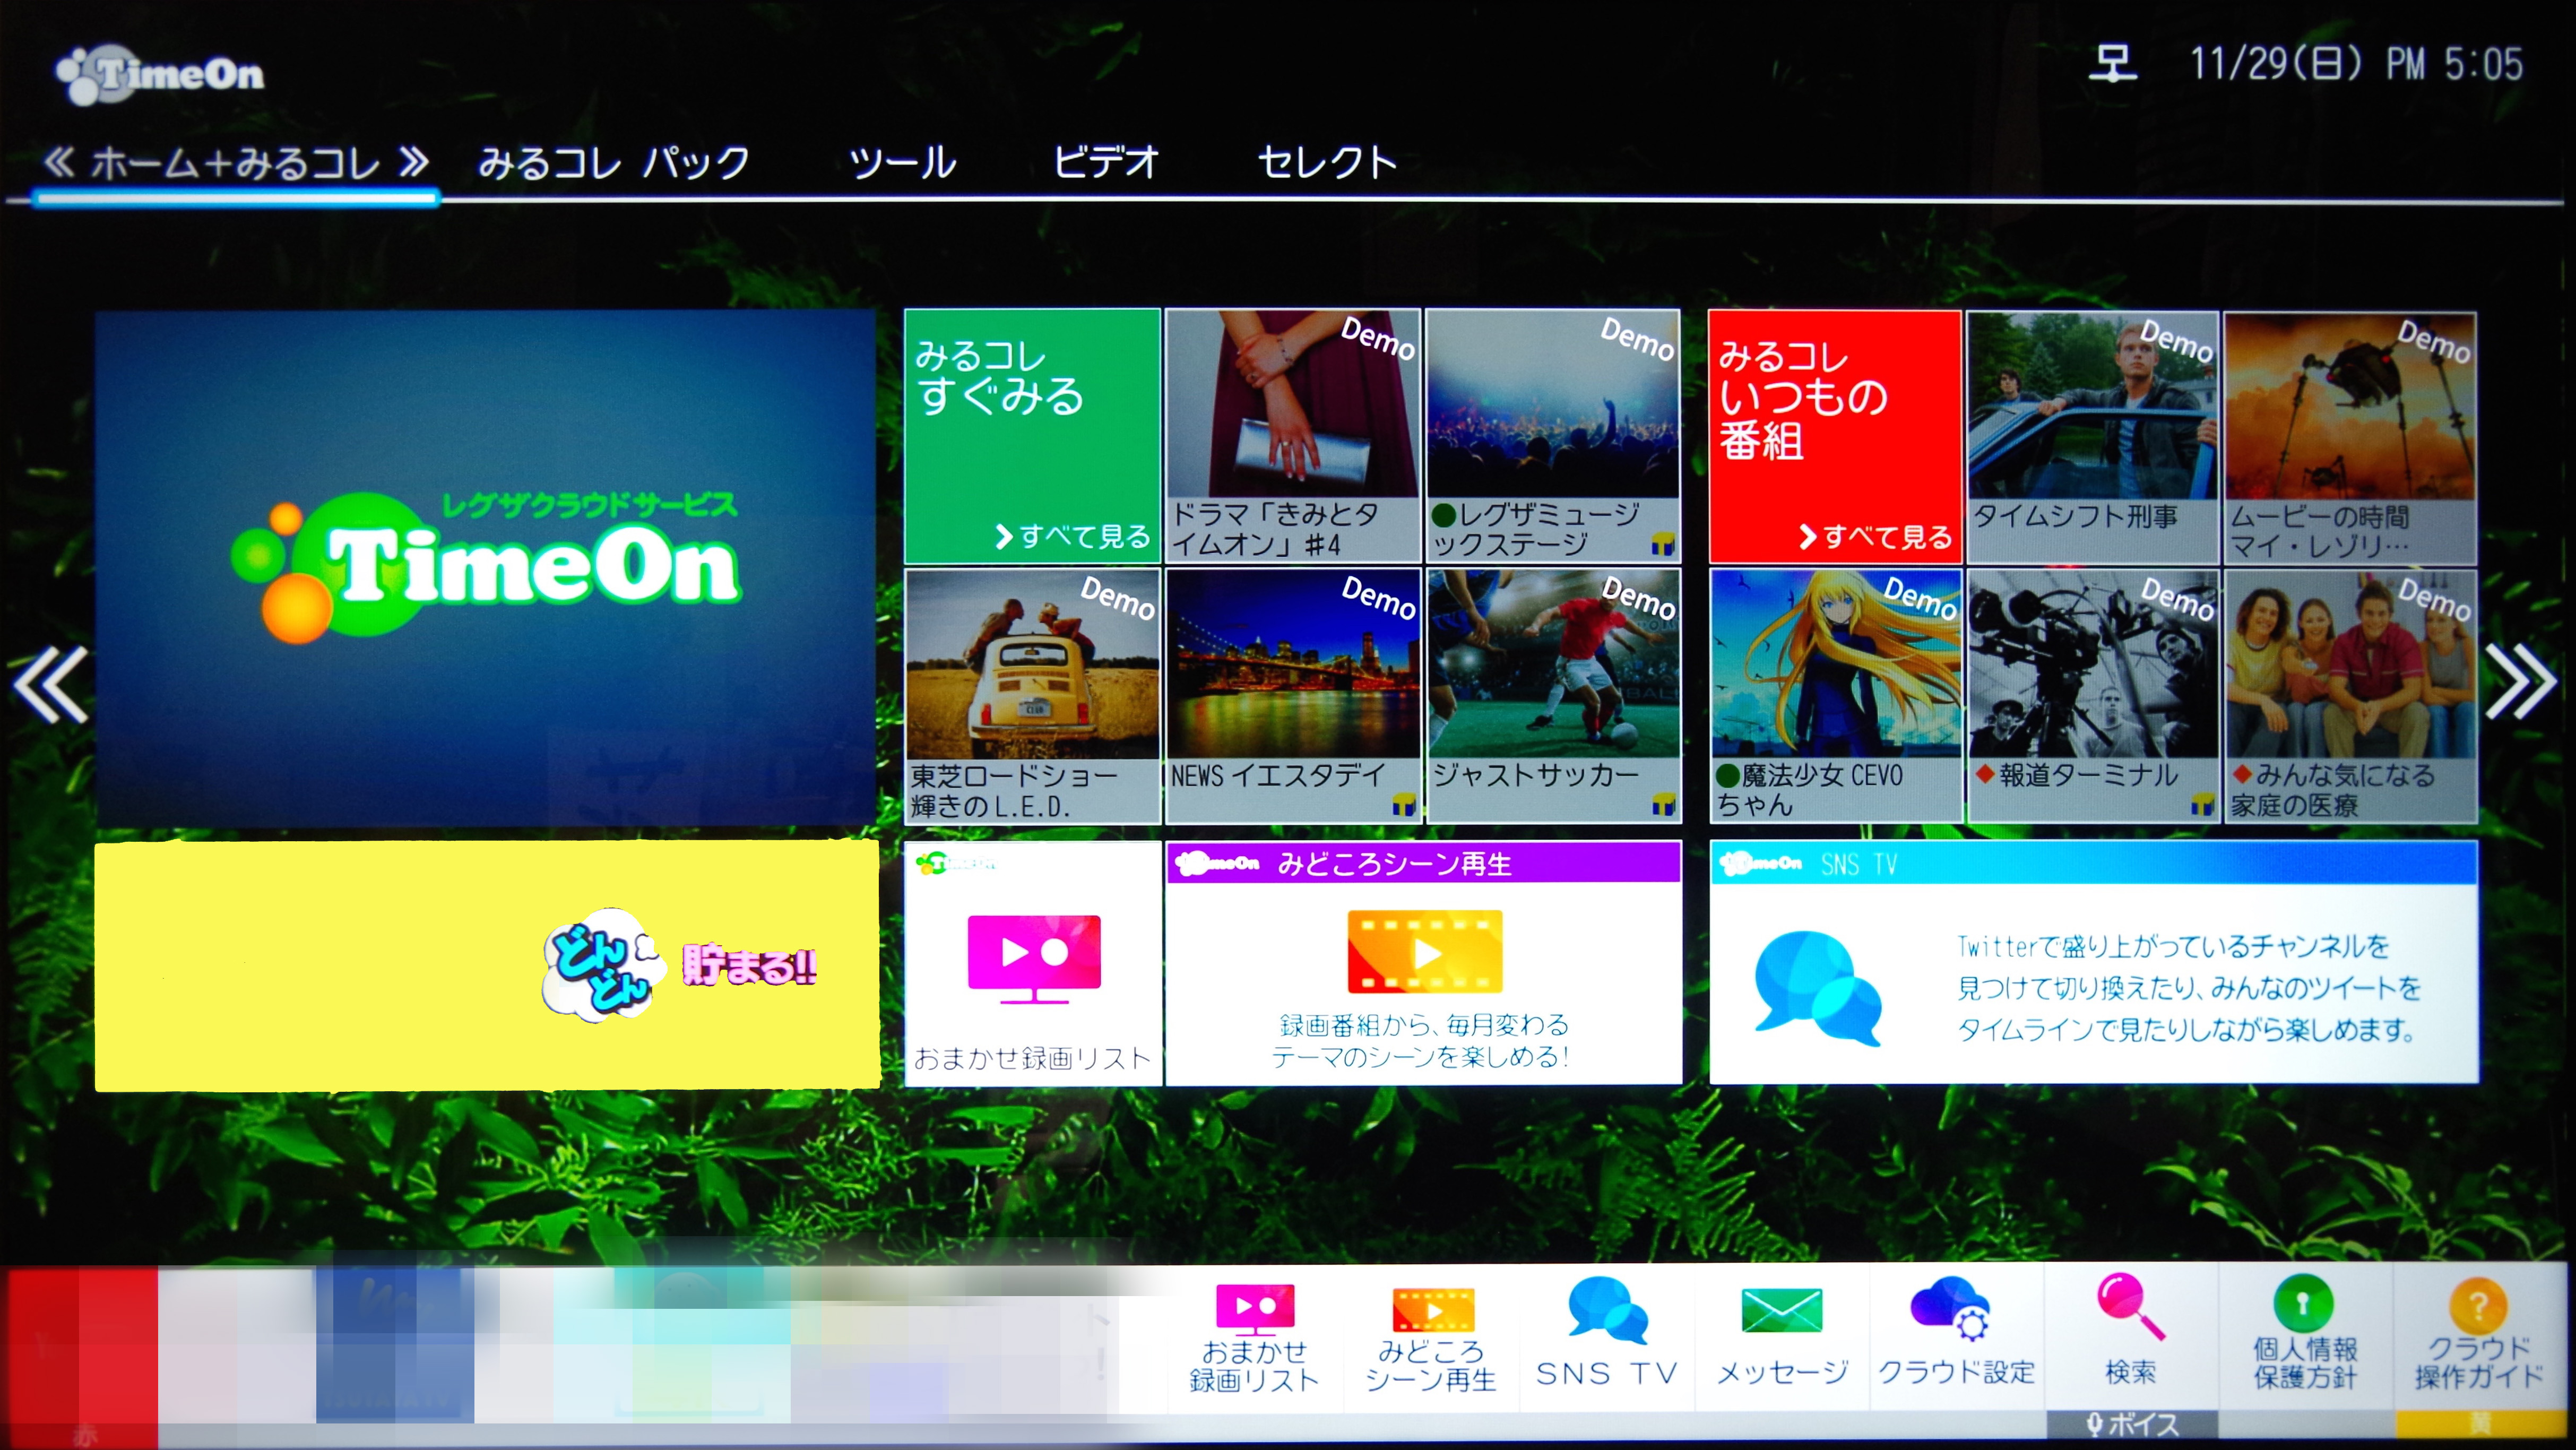Expand すべて見る in the green みるコレ すぐみる tile
This screenshot has width=2576, height=1450.
(x=1073, y=537)
